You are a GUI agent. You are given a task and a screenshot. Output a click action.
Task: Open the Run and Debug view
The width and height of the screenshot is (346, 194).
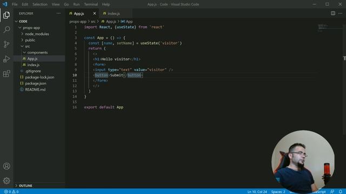[x=6, y=59]
